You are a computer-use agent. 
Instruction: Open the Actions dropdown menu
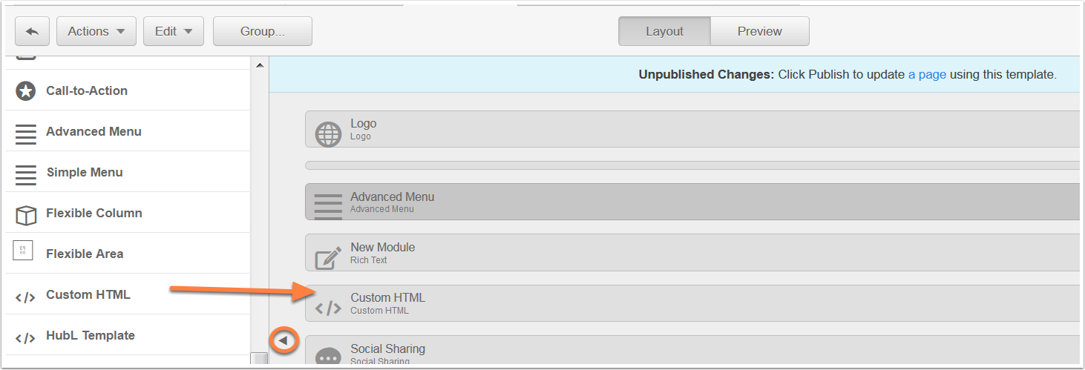[96, 31]
